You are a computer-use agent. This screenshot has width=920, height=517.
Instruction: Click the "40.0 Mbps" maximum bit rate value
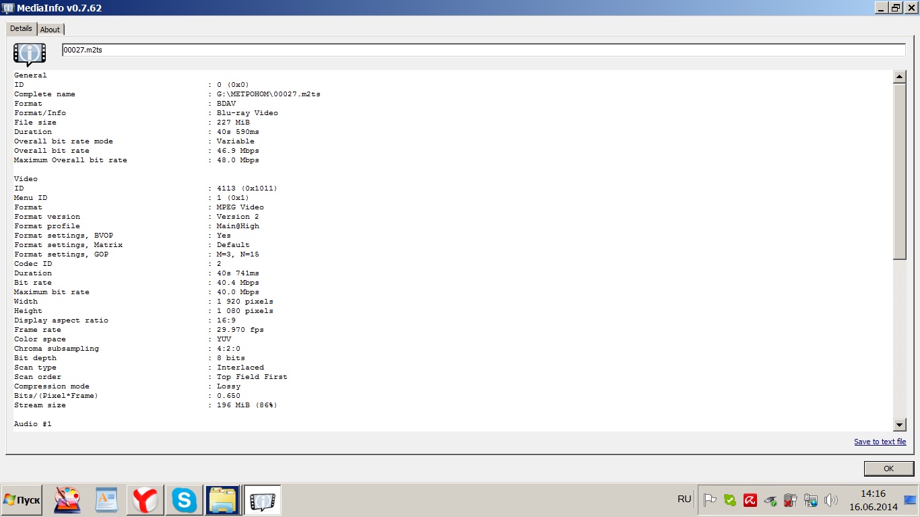pos(238,292)
